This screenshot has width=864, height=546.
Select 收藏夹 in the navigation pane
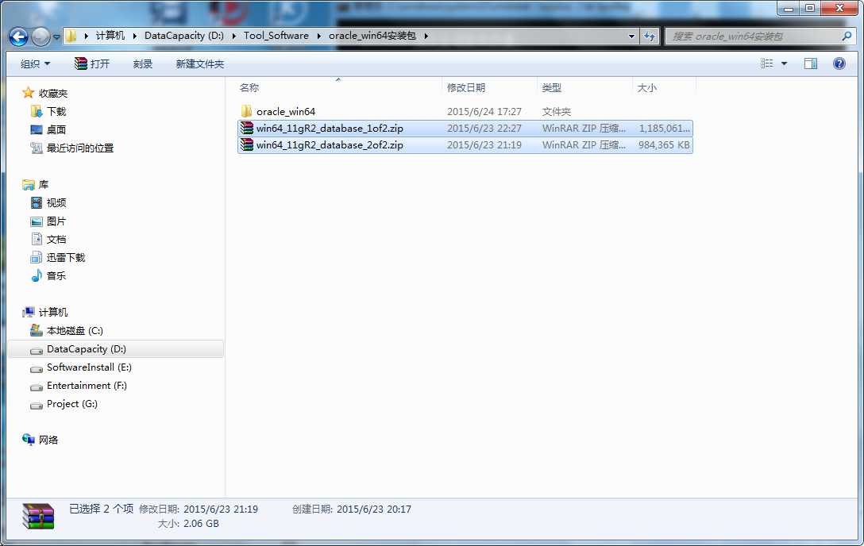coord(53,94)
